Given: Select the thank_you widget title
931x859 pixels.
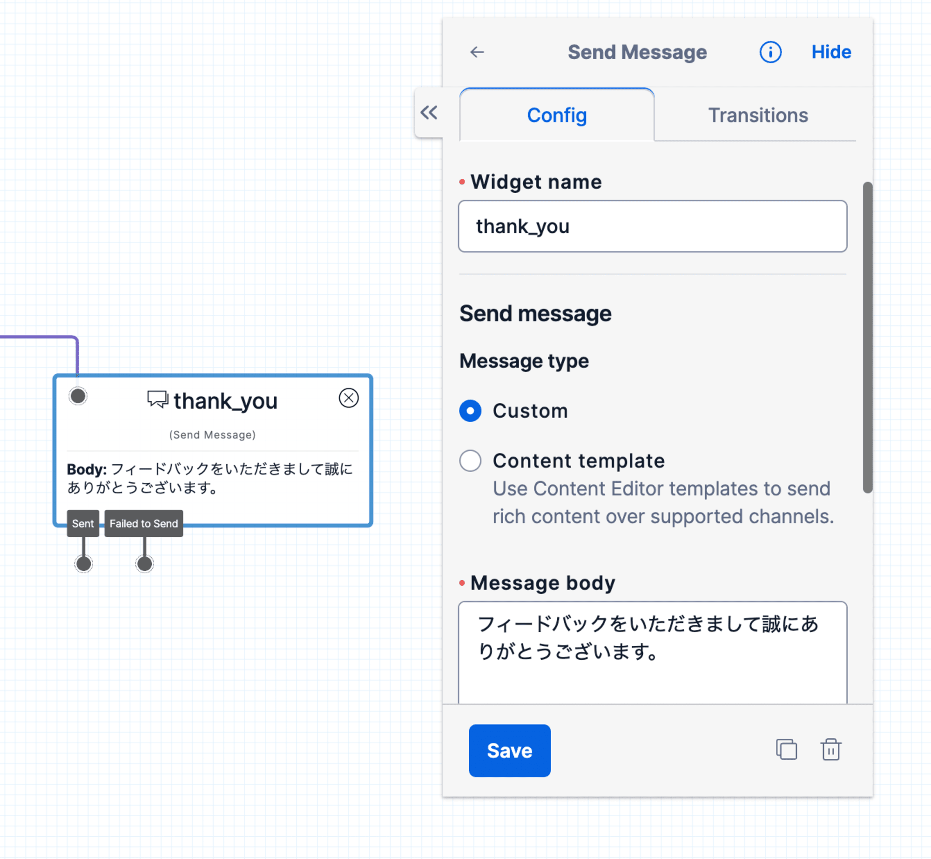Looking at the screenshot, I should tap(225, 400).
